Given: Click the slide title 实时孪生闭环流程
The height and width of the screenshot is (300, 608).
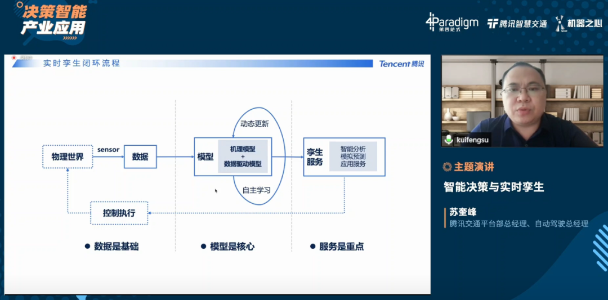Looking at the screenshot, I should [x=82, y=63].
